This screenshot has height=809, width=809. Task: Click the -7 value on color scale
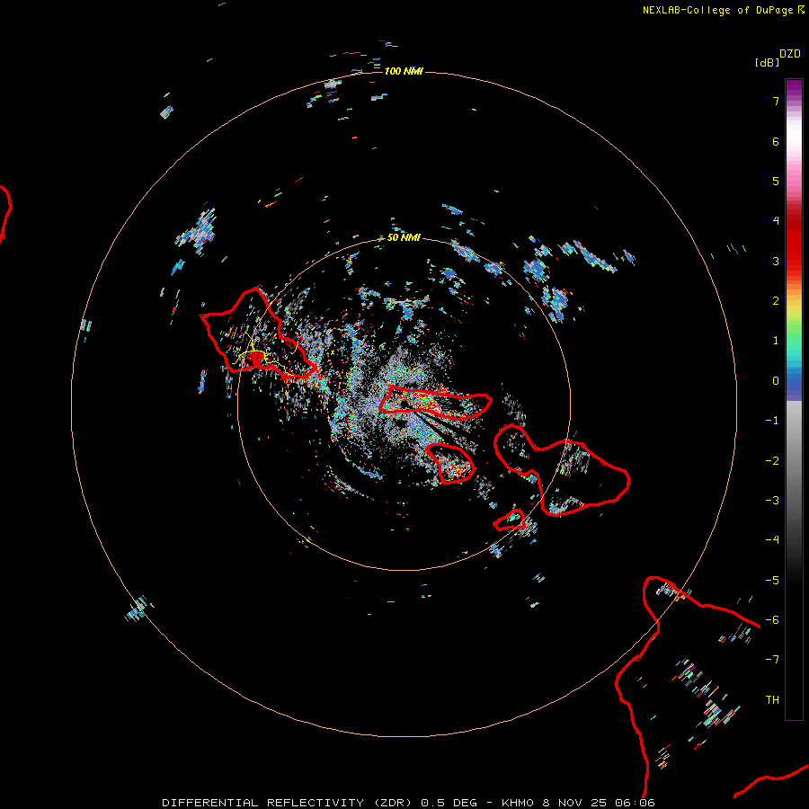pos(772,660)
